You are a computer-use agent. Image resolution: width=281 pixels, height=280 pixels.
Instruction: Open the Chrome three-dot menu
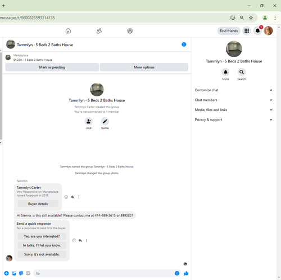pyautogui.click(x=275, y=17)
